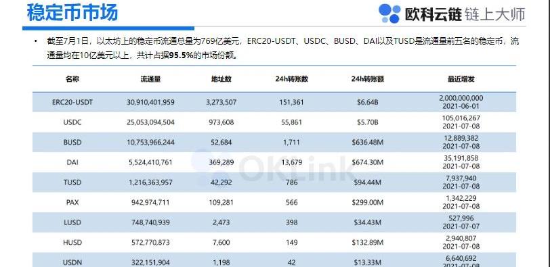This screenshot has height=267, width=550.
Task: Click the bold 95.5% market share text
Action: 180,55
